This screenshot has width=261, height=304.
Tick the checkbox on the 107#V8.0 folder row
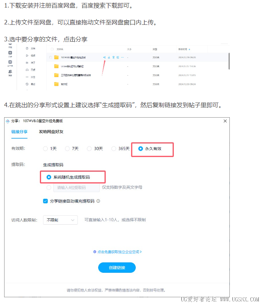pyautogui.click(x=50, y=57)
